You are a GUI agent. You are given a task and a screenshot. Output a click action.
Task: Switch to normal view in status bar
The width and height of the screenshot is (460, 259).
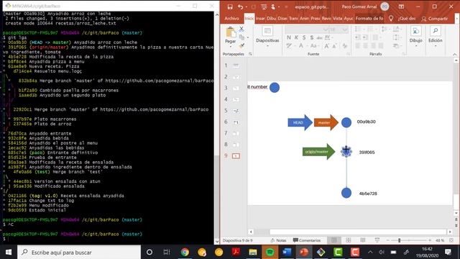(x=333, y=240)
